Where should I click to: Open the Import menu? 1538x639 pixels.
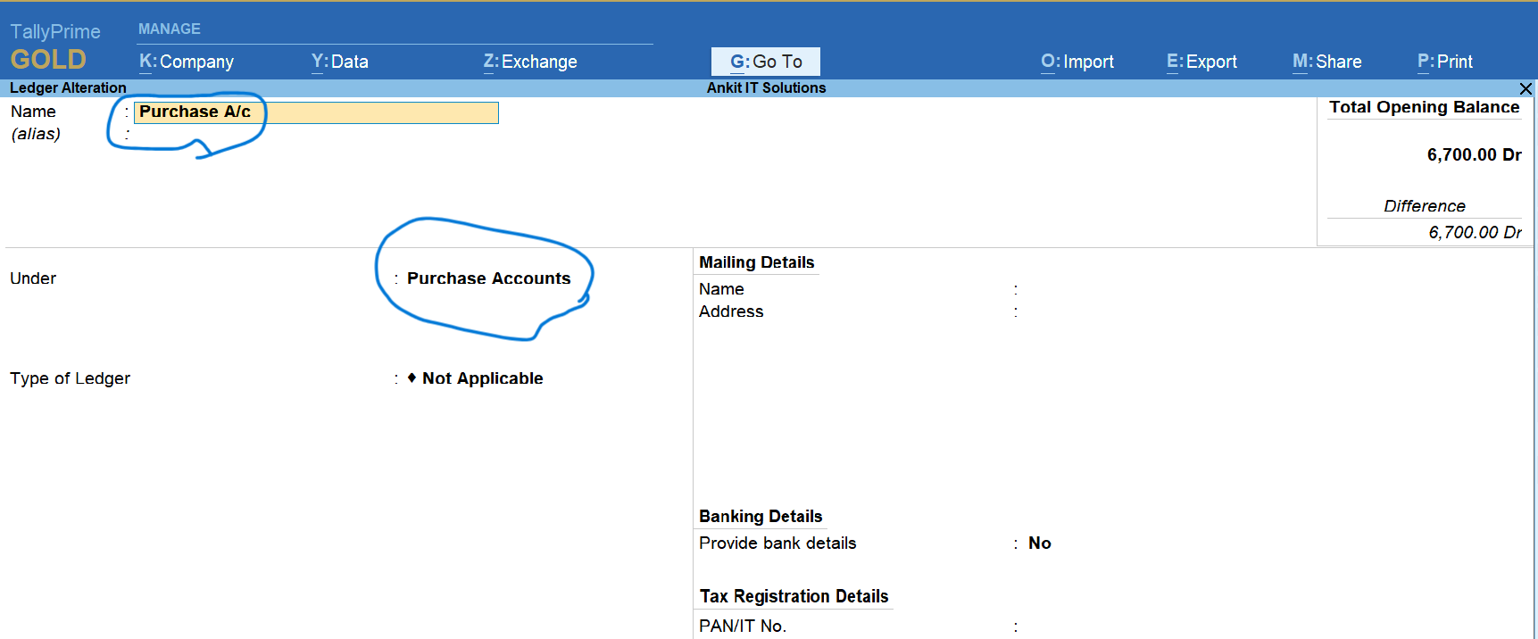pos(1077,62)
